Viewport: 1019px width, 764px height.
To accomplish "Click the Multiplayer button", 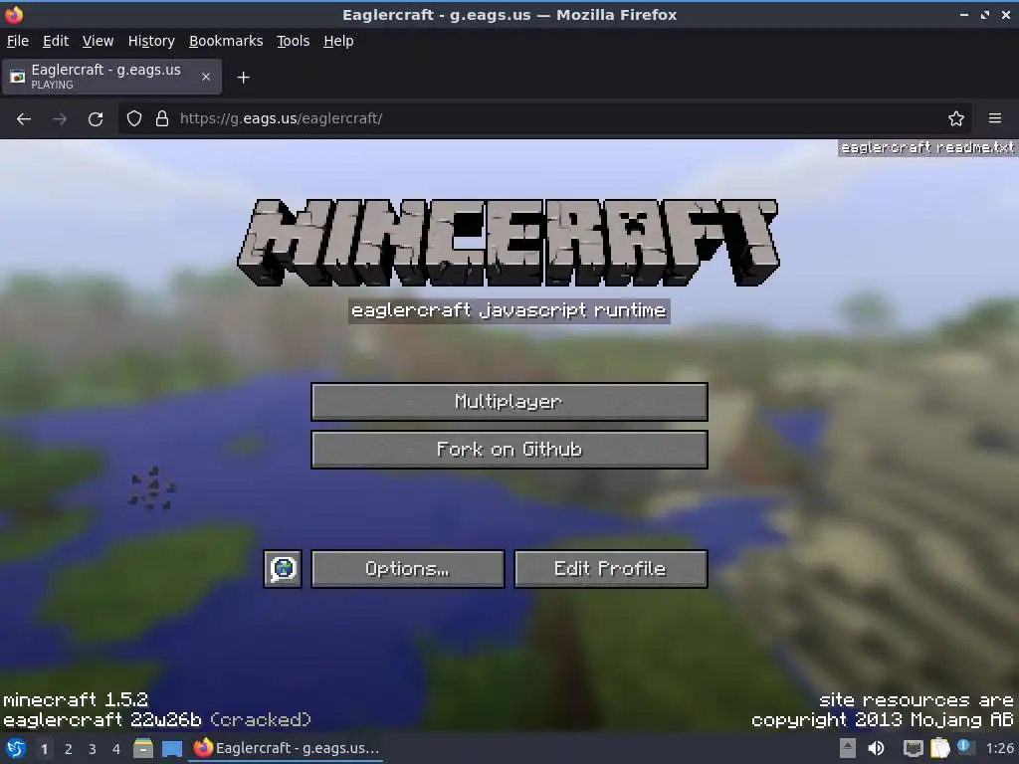I will pyautogui.click(x=509, y=402).
